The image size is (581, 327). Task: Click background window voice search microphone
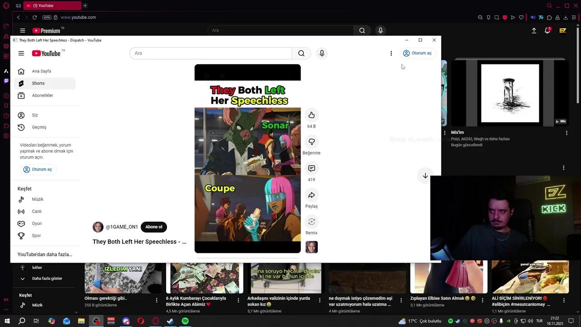click(x=380, y=30)
